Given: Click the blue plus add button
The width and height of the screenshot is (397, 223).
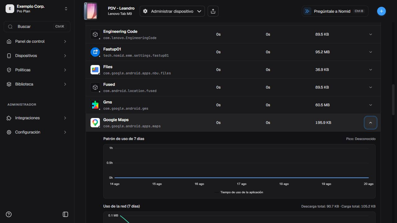Looking at the screenshot, I should click(381, 11).
